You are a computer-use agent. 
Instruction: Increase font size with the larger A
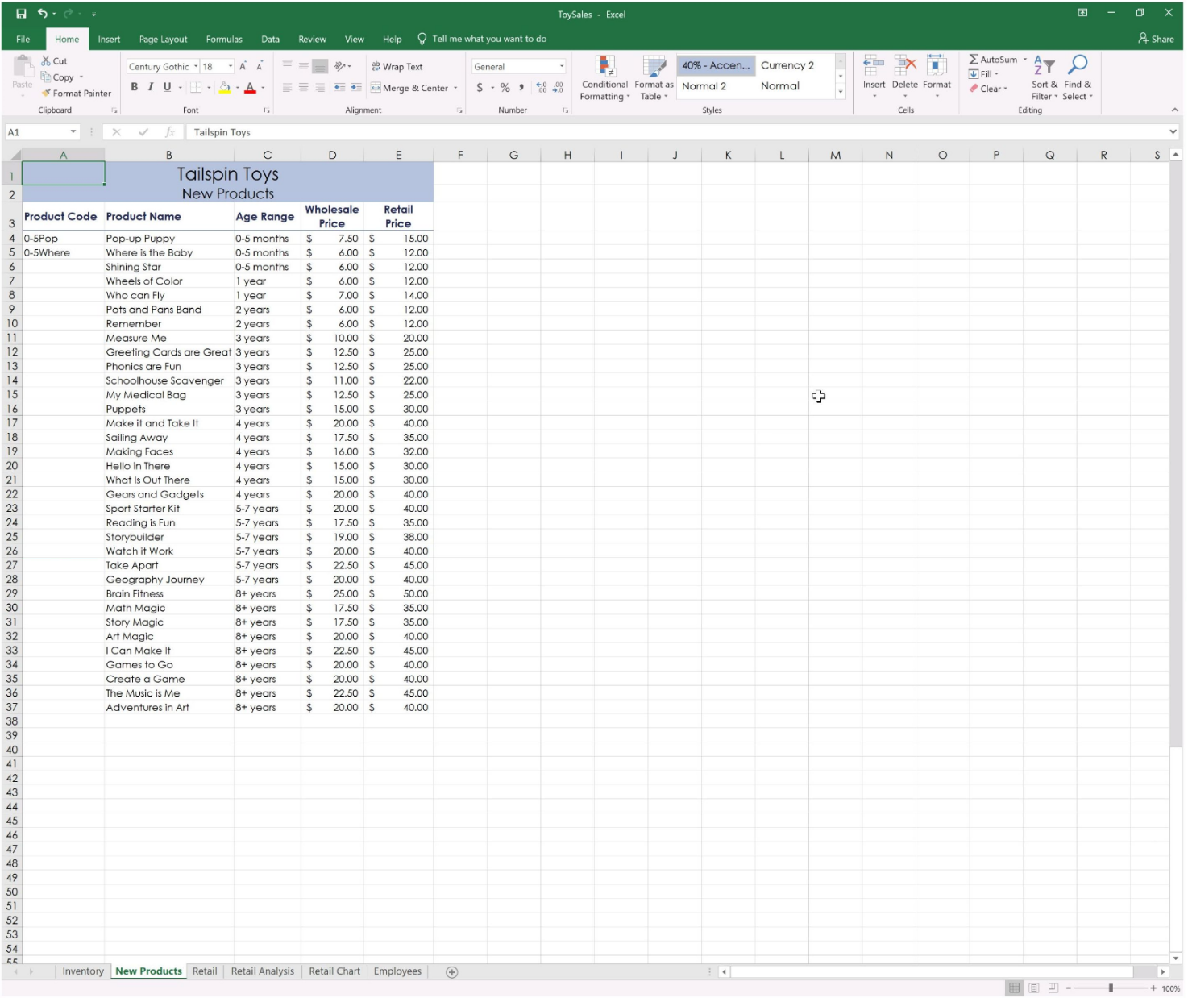243,66
